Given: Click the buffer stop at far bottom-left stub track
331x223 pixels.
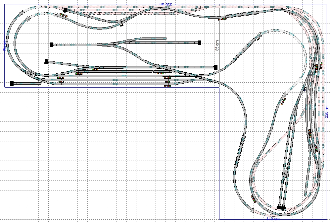Looking at the screenshot, I should [12, 84].
